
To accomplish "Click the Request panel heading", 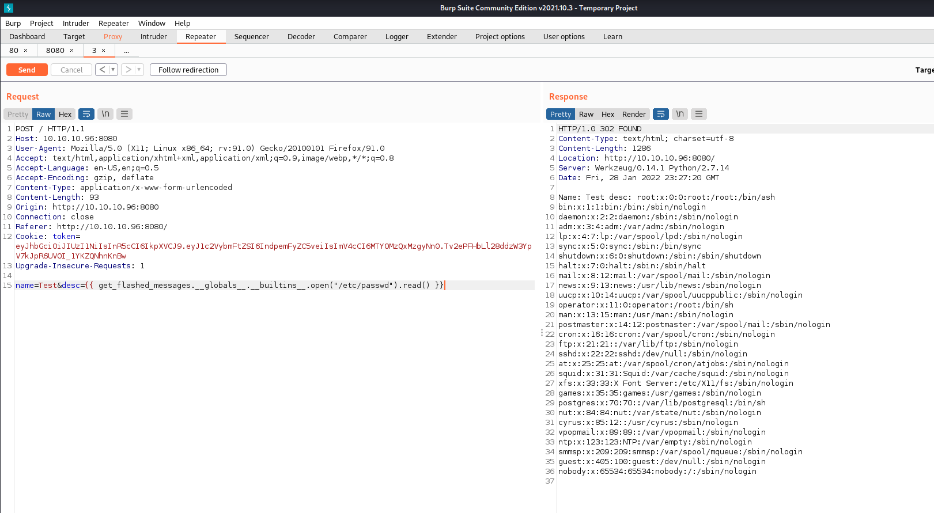I will click(x=22, y=97).
